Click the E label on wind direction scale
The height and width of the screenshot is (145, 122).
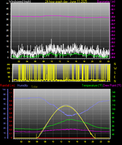[x=115, y=77]
